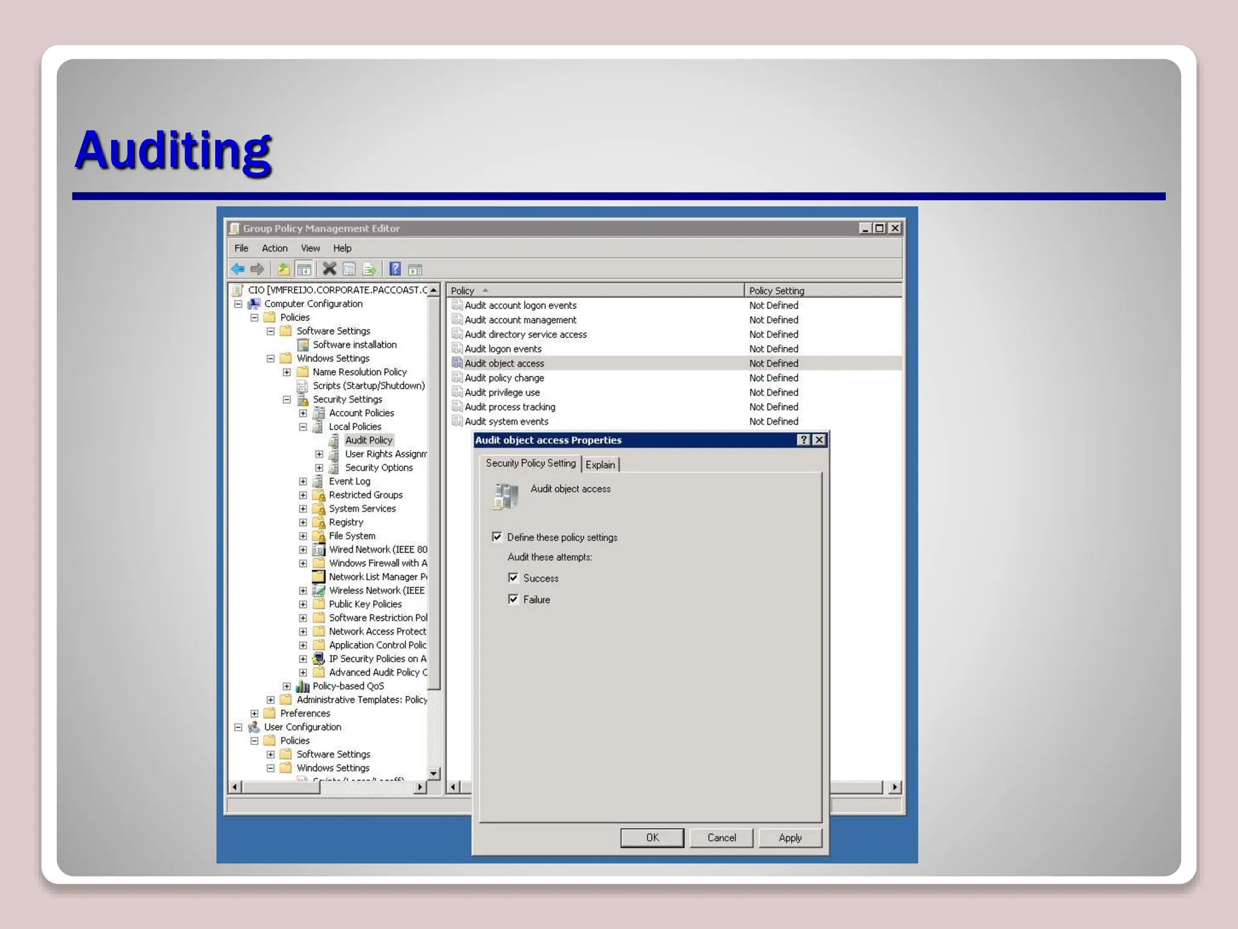This screenshot has height=929, width=1238.
Task: Click the gray Forward arrow toolbar icon
Action: [x=258, y=269]
